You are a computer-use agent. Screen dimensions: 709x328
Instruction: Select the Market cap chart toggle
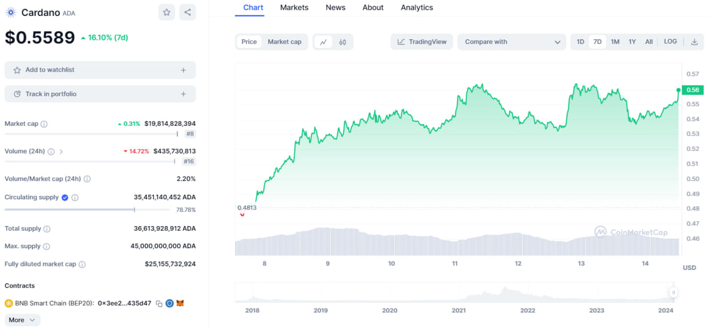[285, 42]
